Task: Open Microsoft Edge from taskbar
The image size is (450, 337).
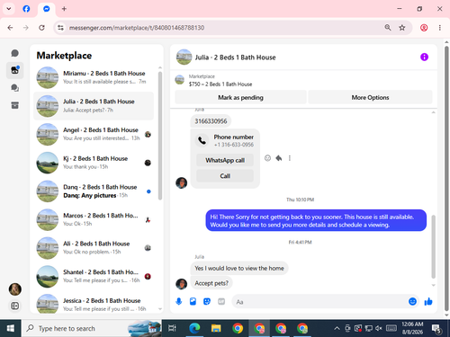Action: pos(194,328)
